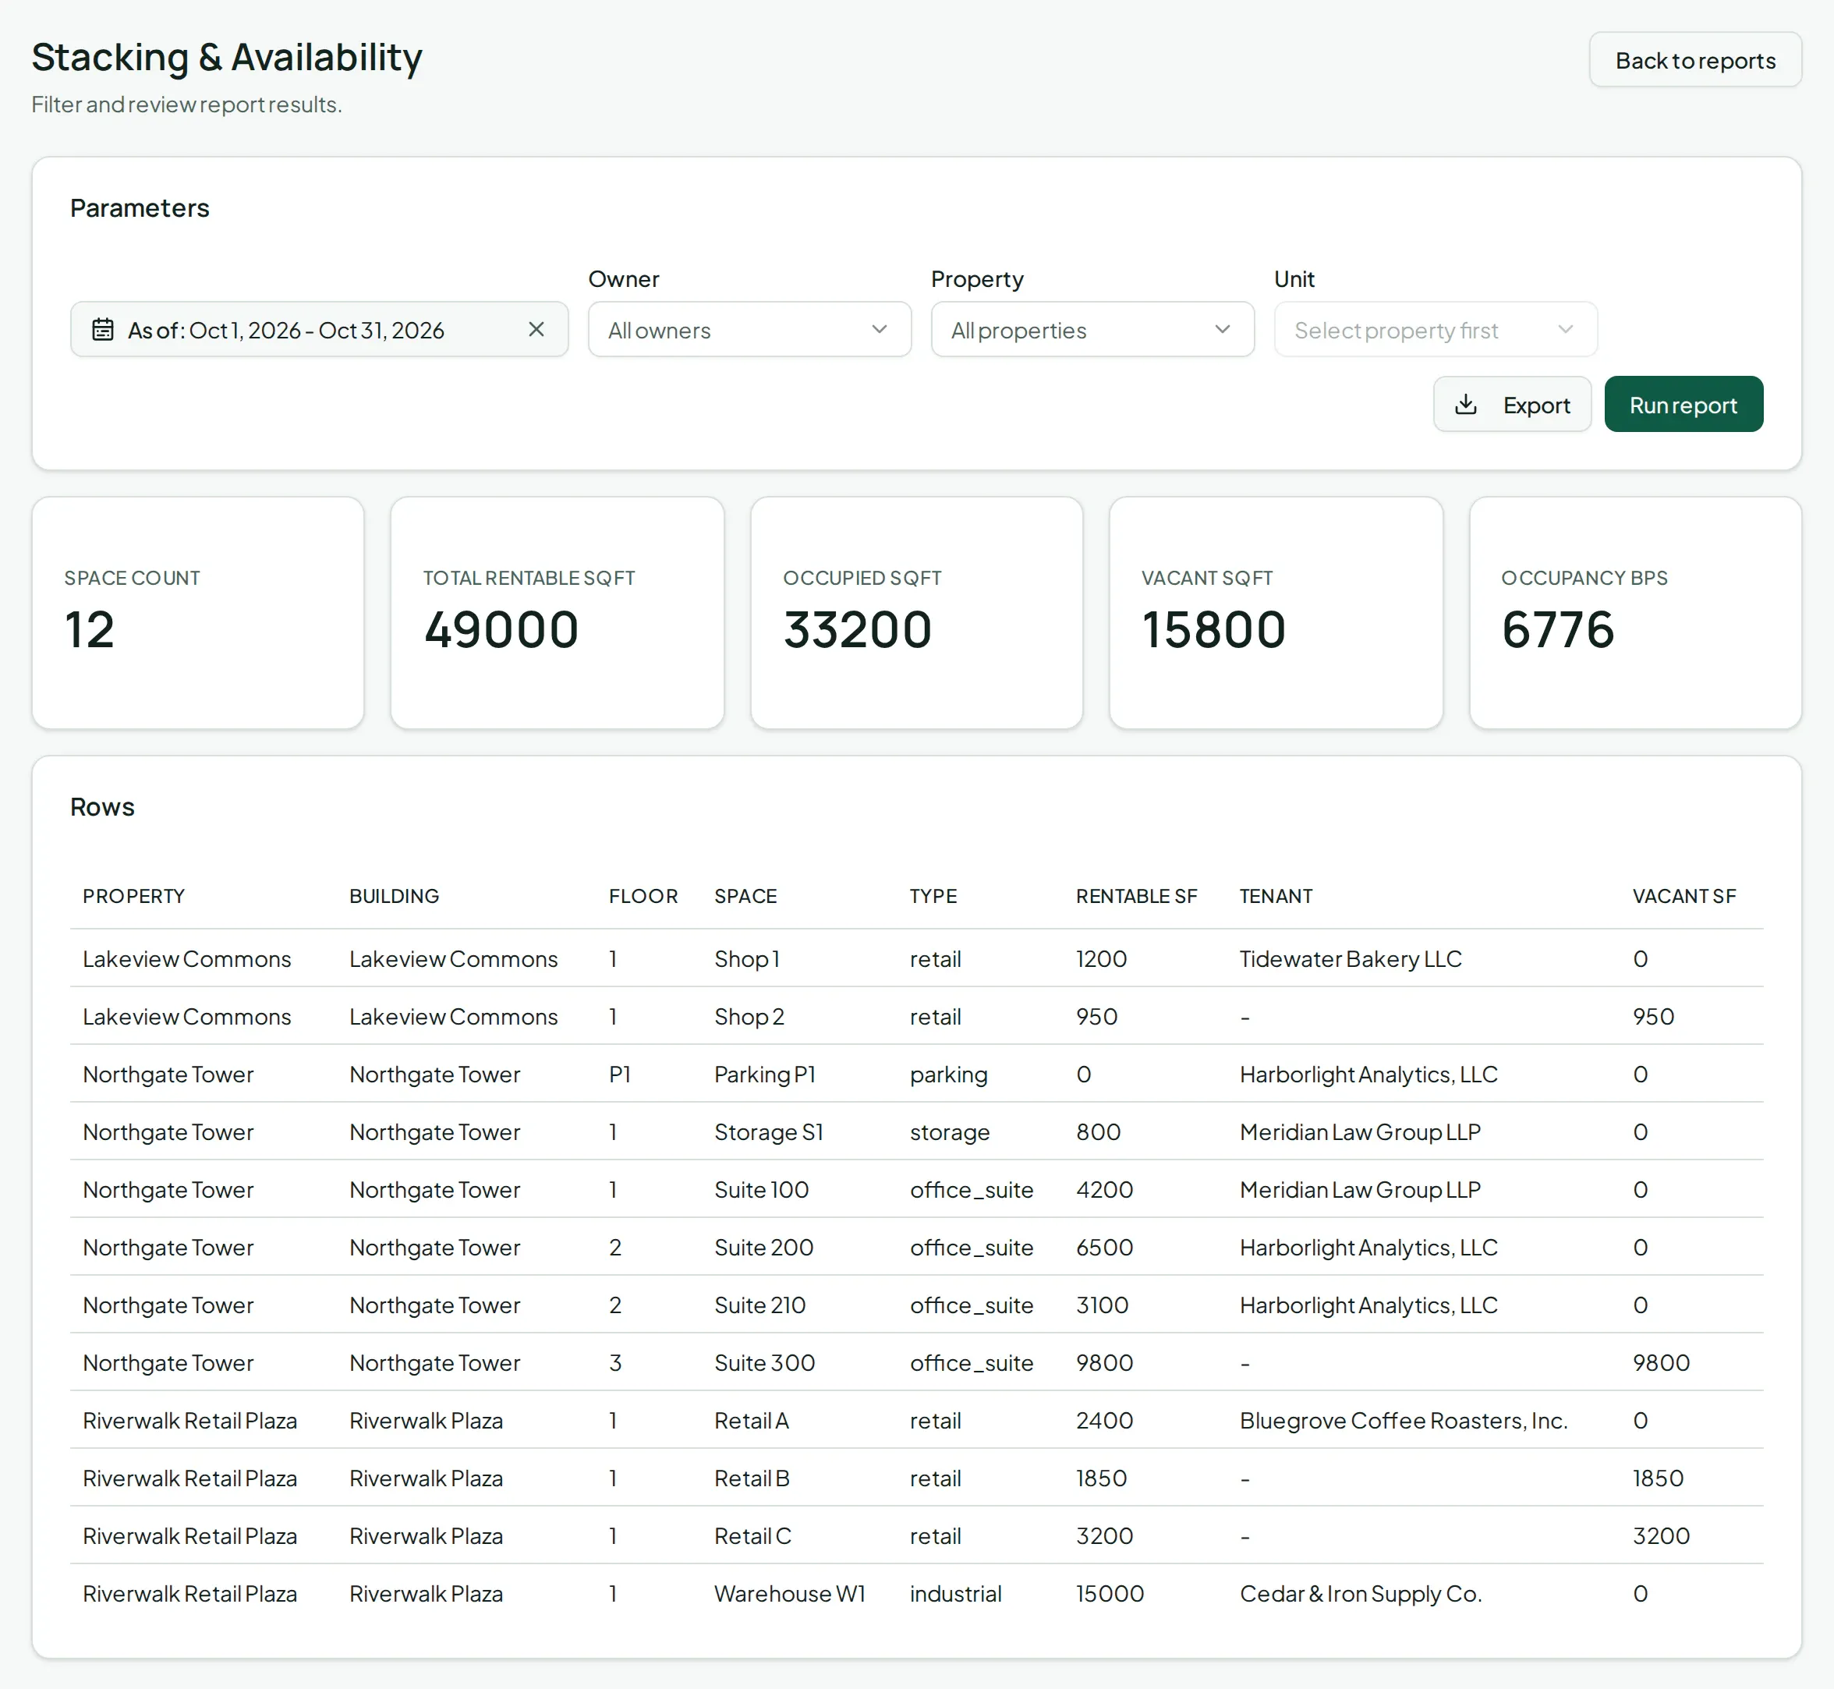
Task: Click the Vacant SQFT value 15800
Action: click(x=1213, y=630)
